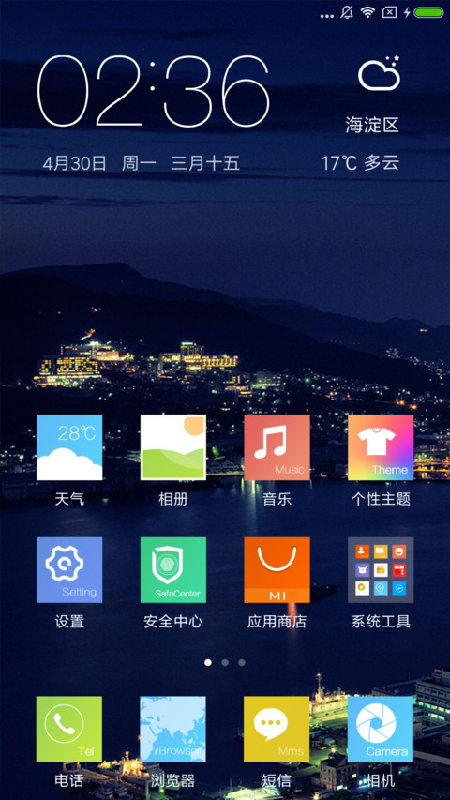The width and height of the screenshot is (450, 800).
Task: Open 短信 messaging app
Action: 277,729
